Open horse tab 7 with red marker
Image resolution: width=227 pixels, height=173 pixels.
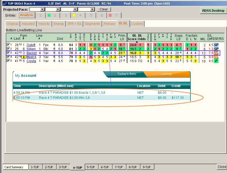114,16
